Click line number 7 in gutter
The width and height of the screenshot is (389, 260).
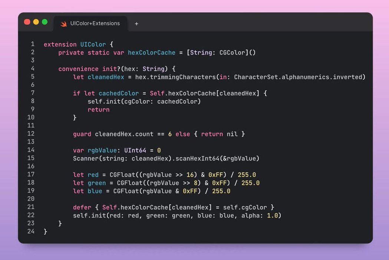33,93
